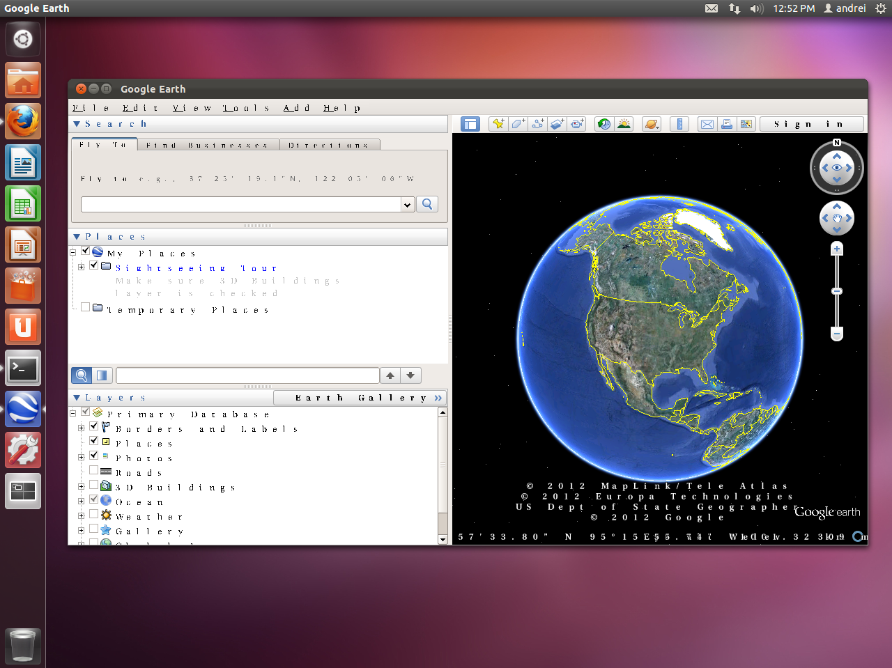Viewport: 892px width, 668px height.
Task: Switch to Directions tab
Action: coord(329,145)
